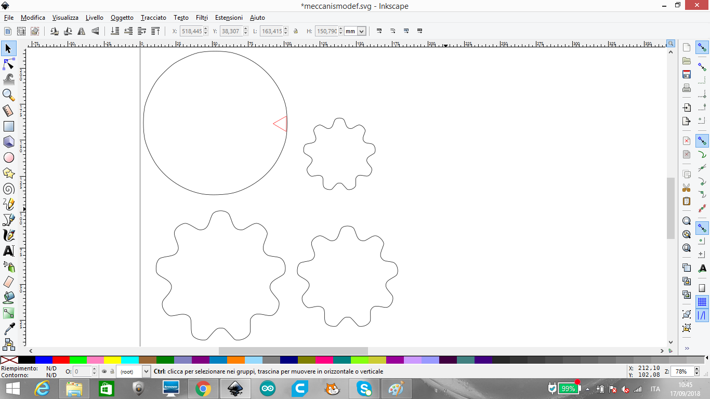Image resolution: width=710 pixels, height=399 pixels.
Task: Select the Selector arrow tool
Action: 8,49
